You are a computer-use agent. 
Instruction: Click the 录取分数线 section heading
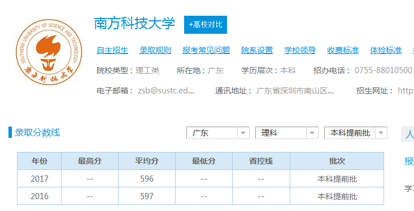click(x=37, y=132)
